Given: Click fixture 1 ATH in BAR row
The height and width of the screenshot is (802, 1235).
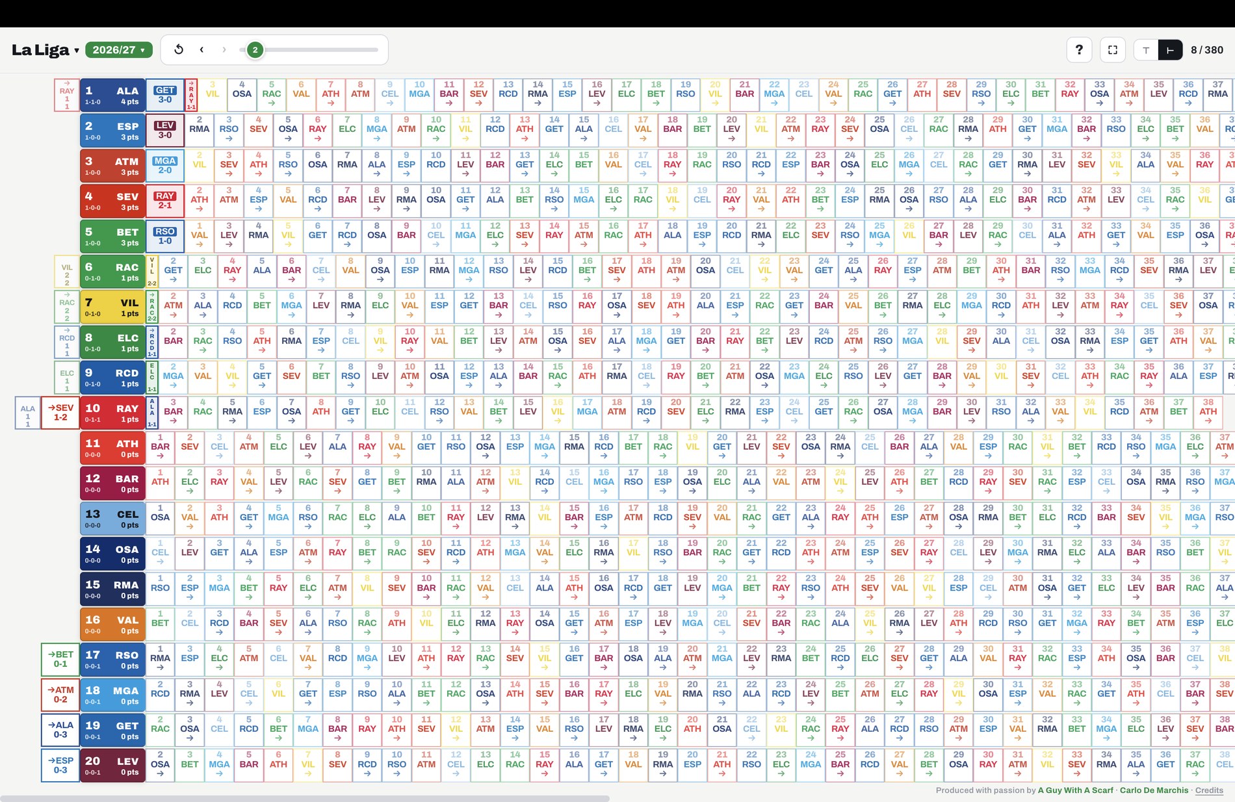Looking at the screenshot, I should pyautogui.click(x=160, y=482).
